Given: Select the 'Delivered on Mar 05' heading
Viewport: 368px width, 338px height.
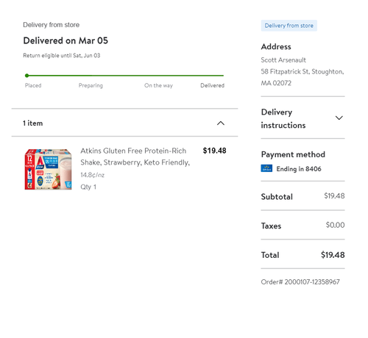Looking at the screenshot, I should coord(66,40).
